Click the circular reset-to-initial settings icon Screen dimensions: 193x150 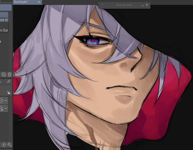click(x=4, y=144)
